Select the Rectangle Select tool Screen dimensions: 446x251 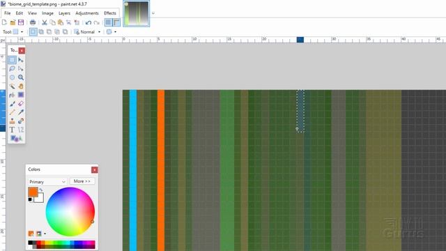pyautogui.click(x=12, y=60)
